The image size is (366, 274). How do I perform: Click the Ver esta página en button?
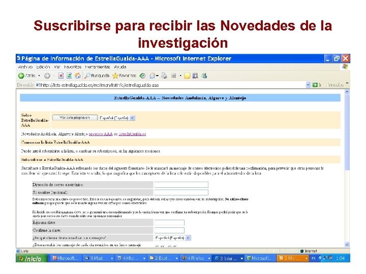tap(75, 118)
